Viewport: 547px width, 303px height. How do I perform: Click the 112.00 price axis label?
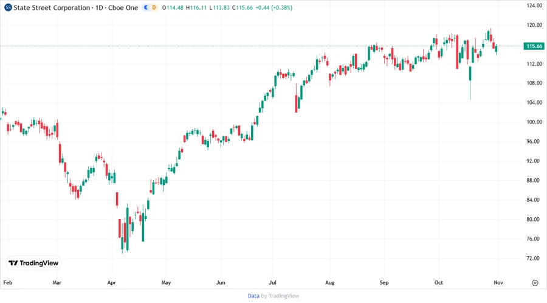534,64
